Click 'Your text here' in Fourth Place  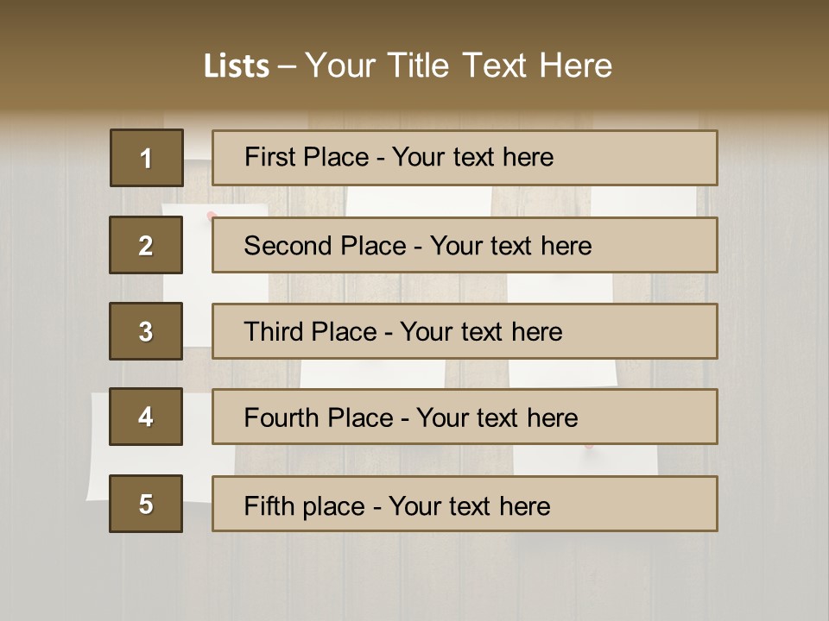click(x=497, y=417)
